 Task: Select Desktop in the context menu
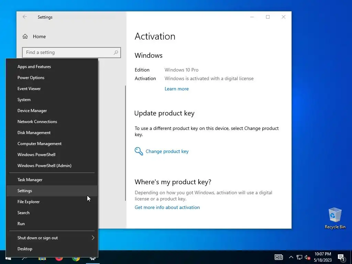coord(52,249)
